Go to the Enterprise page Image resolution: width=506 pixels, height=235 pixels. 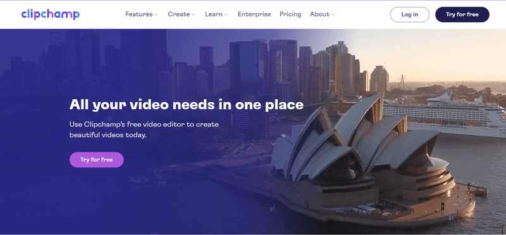tap(254, 14)
